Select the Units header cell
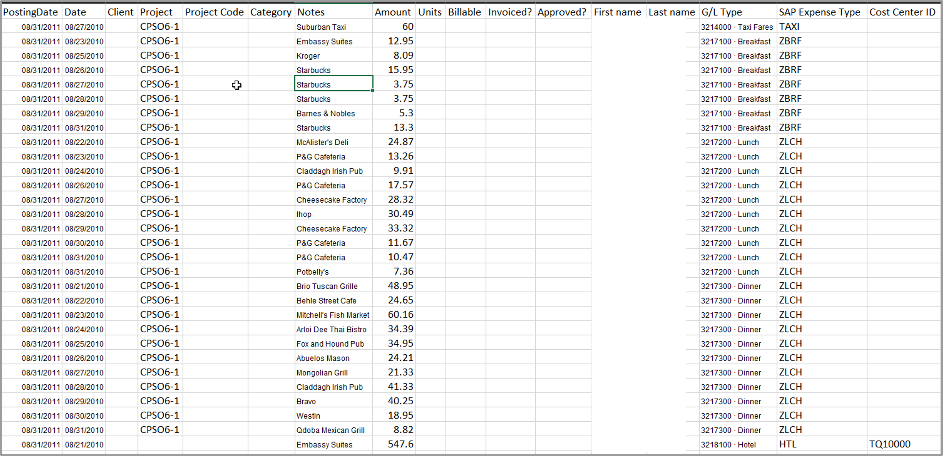 (431, 12)
